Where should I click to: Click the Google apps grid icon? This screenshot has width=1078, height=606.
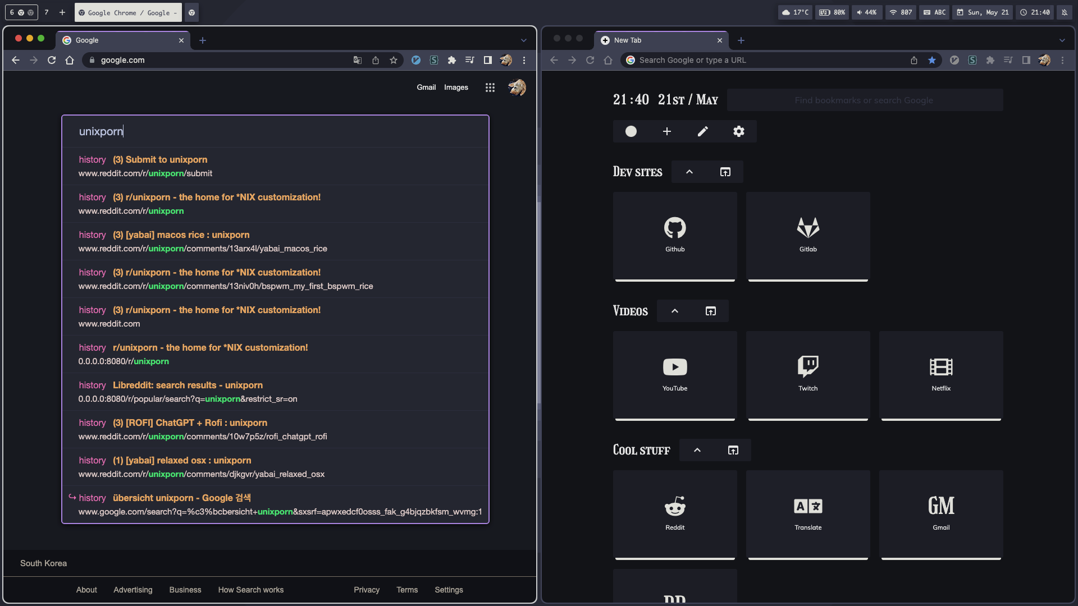click(490, 88)
